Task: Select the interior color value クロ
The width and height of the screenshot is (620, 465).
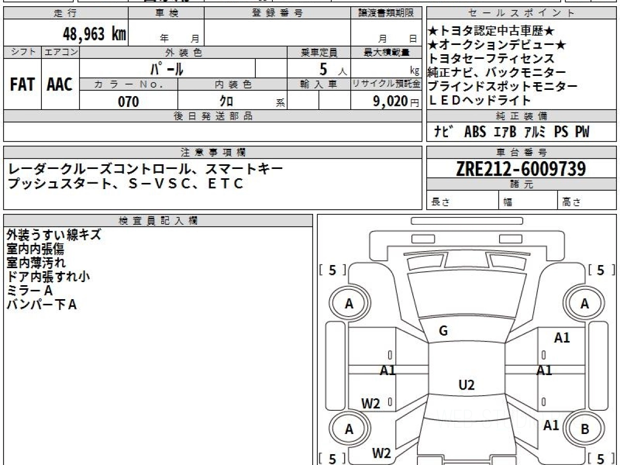Action: click(226, 101)
